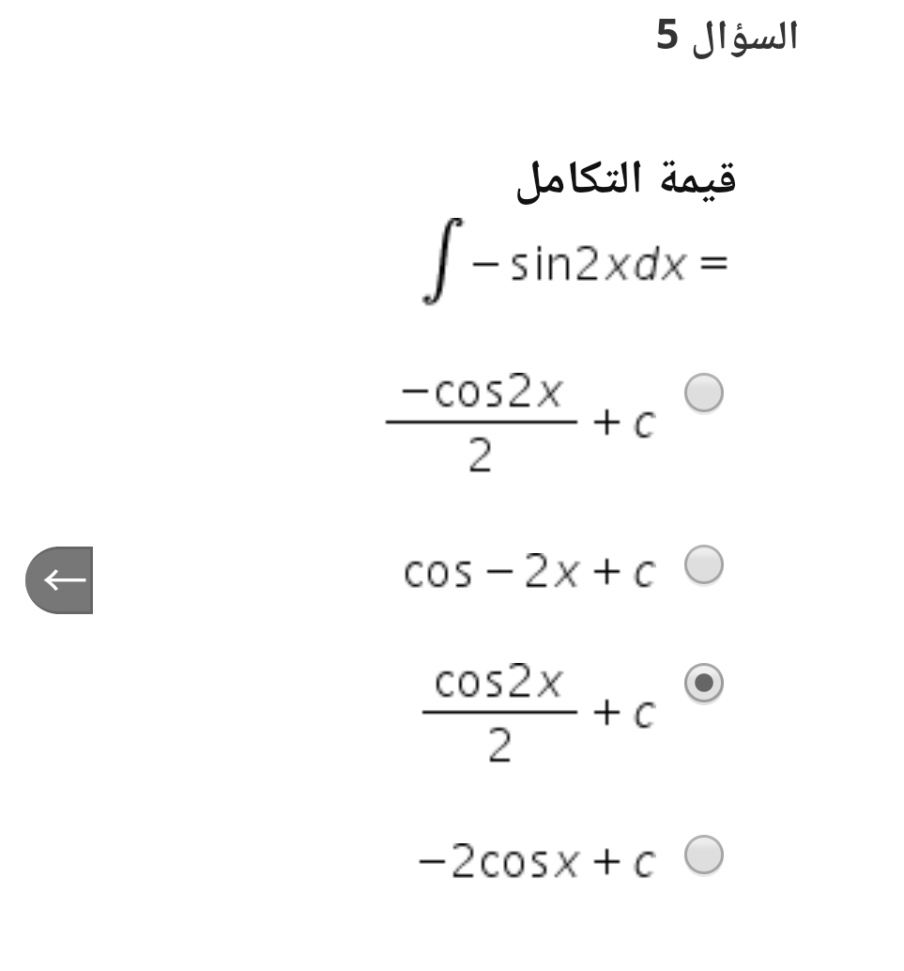This screenshot has width=904, height=971.
Task: Click the −2cosx + c answer text
Action: click(x=537, y=861)
